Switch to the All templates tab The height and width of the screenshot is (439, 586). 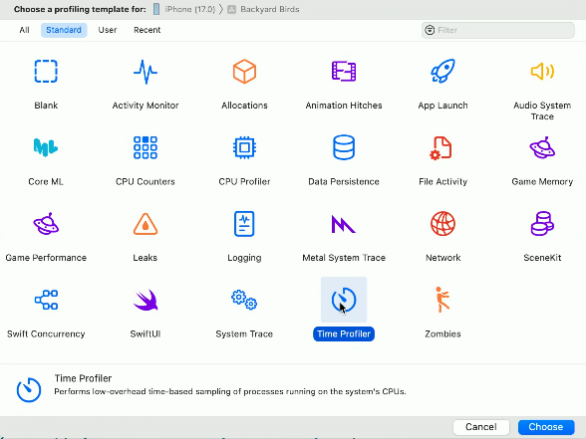point(24,30)
